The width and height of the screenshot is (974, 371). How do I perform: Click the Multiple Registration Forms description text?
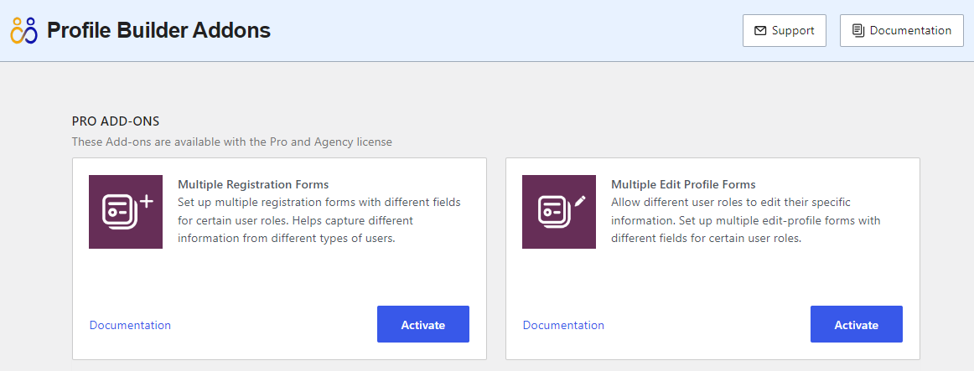319,220
